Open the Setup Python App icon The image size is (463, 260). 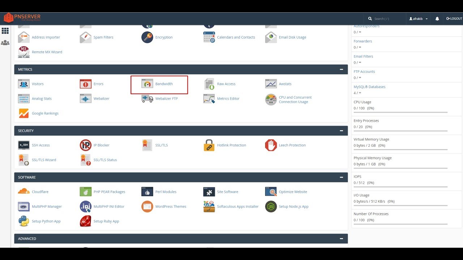(x=24, y=221)
